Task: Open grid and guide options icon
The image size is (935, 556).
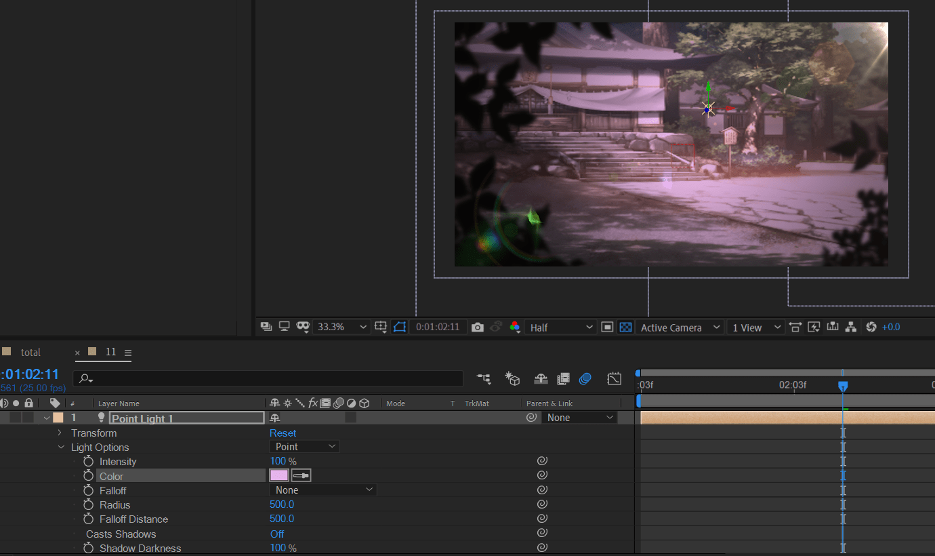Action: click(x=381, y=327)
